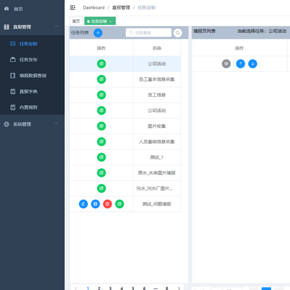Click the edit icon for 测试_问题填报
Image resolution: width=290 pixels, height=290 pixels.
click(84, 204)
